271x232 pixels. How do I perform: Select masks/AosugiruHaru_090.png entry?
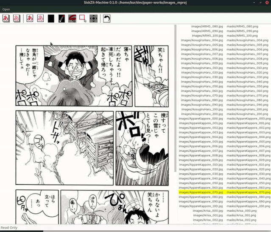click(x=248, y=105)
